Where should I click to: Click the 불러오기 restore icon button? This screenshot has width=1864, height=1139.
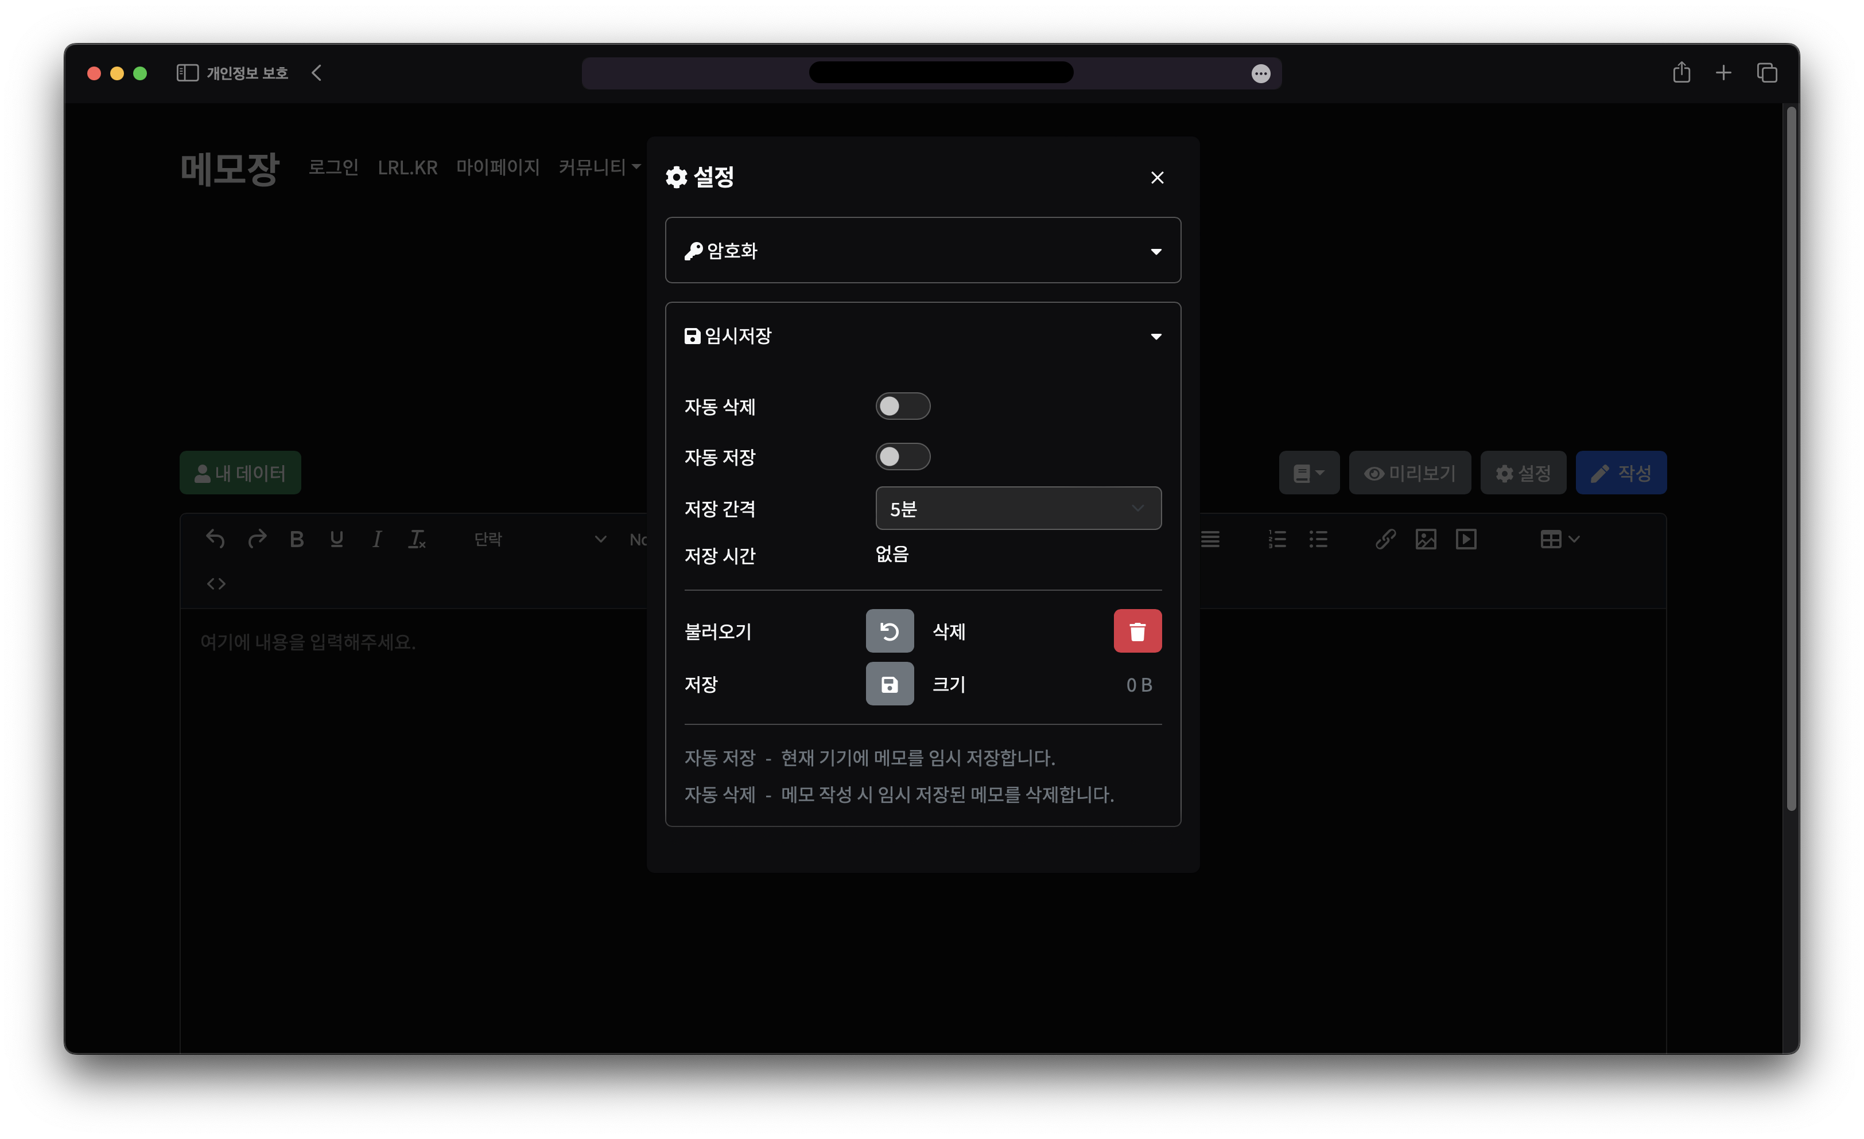point(889,630)
